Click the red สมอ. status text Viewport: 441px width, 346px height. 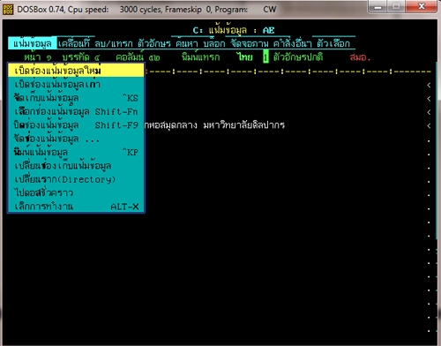click(360, 57)
